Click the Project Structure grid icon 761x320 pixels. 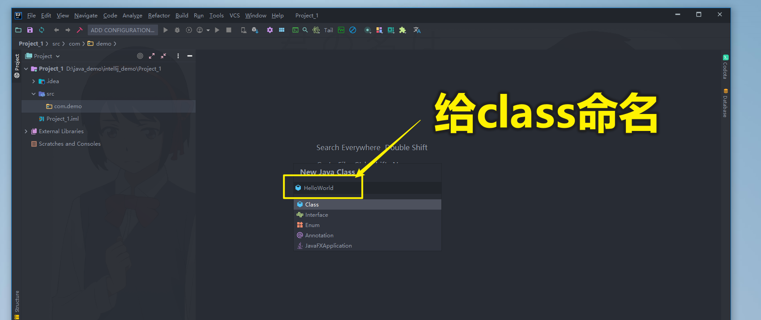[x=282, y=30]
